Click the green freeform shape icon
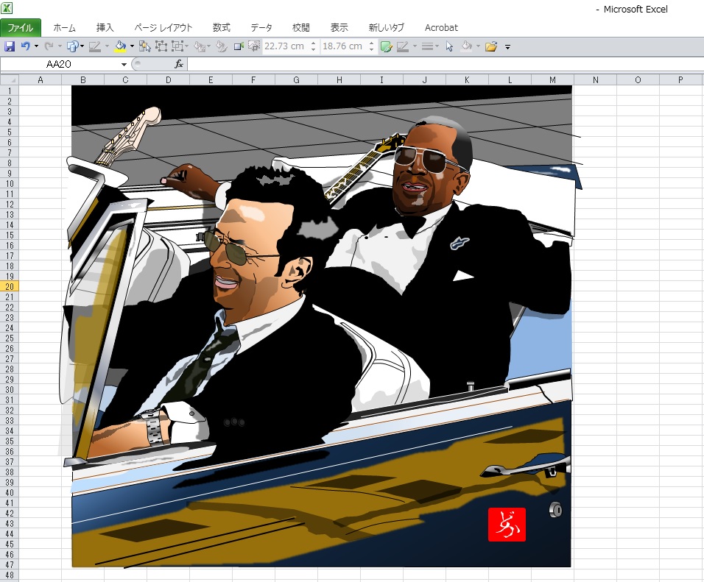The width and height of the screenshot is (704, 582). [x=386, y=46]
